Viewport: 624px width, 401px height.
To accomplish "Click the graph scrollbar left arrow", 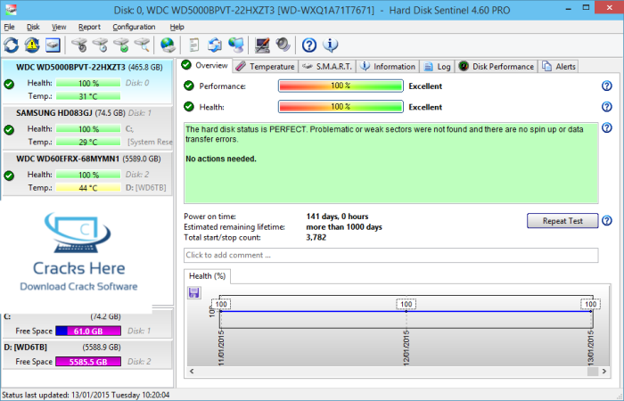I will [x=192, y=372].
